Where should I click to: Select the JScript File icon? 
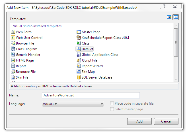(x=79, y=60)
